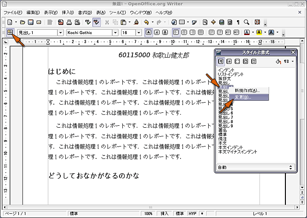This screenshot has width=307, height=218.
Task: Show the Draw Functions icon
Action: coord(194,22)
